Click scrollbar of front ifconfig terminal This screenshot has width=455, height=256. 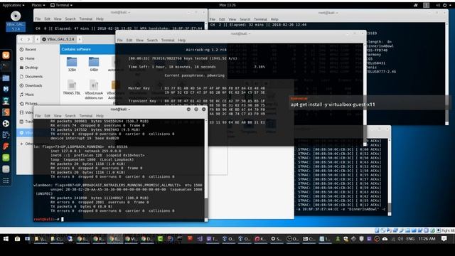coord(206,170)
